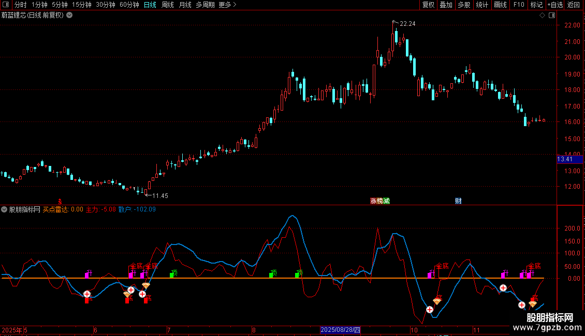Click the 22.24 high price label
The image size is (585, 336).
point(407,24)
